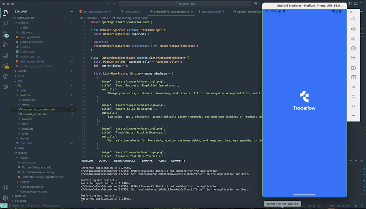Open the Run and Debug view

pyautogui.click(x=5, y=45)
